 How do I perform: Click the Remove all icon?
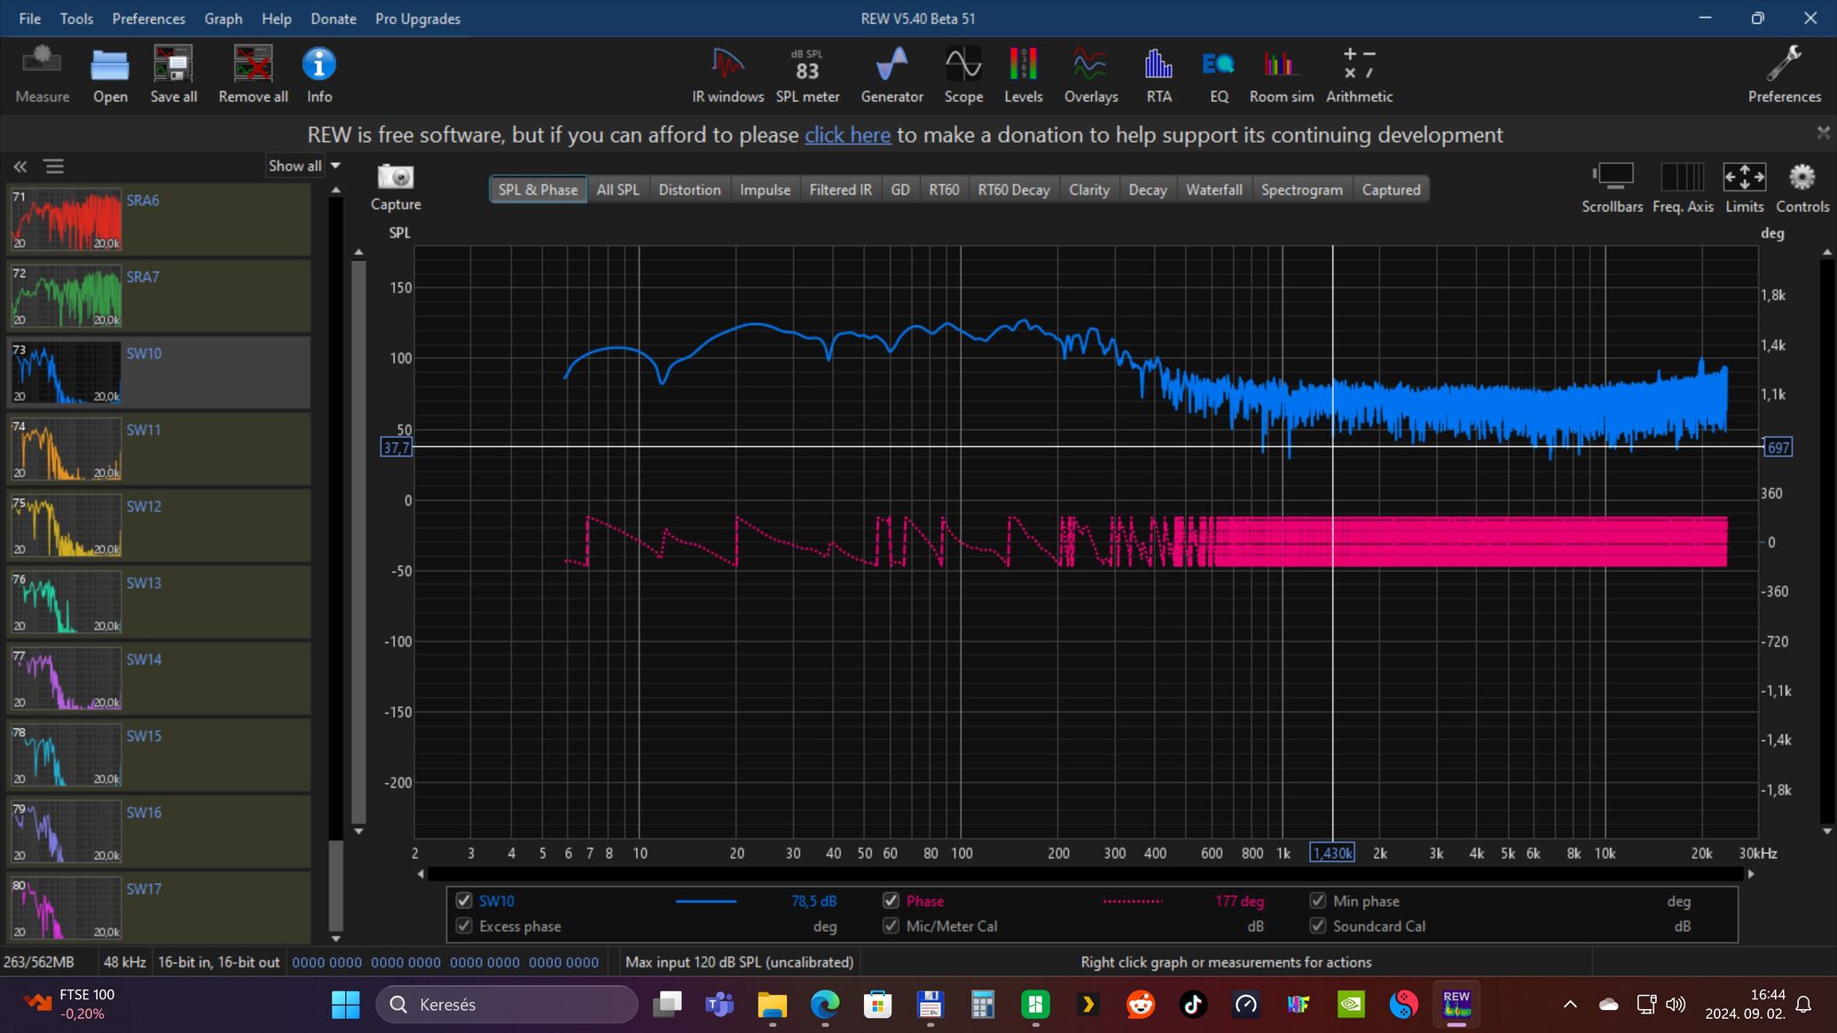(253, 74)
